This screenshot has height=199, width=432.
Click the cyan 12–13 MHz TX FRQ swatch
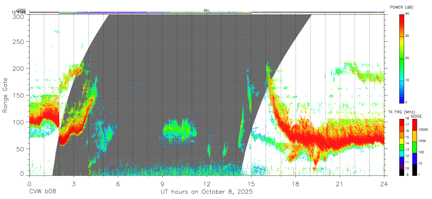402,153
